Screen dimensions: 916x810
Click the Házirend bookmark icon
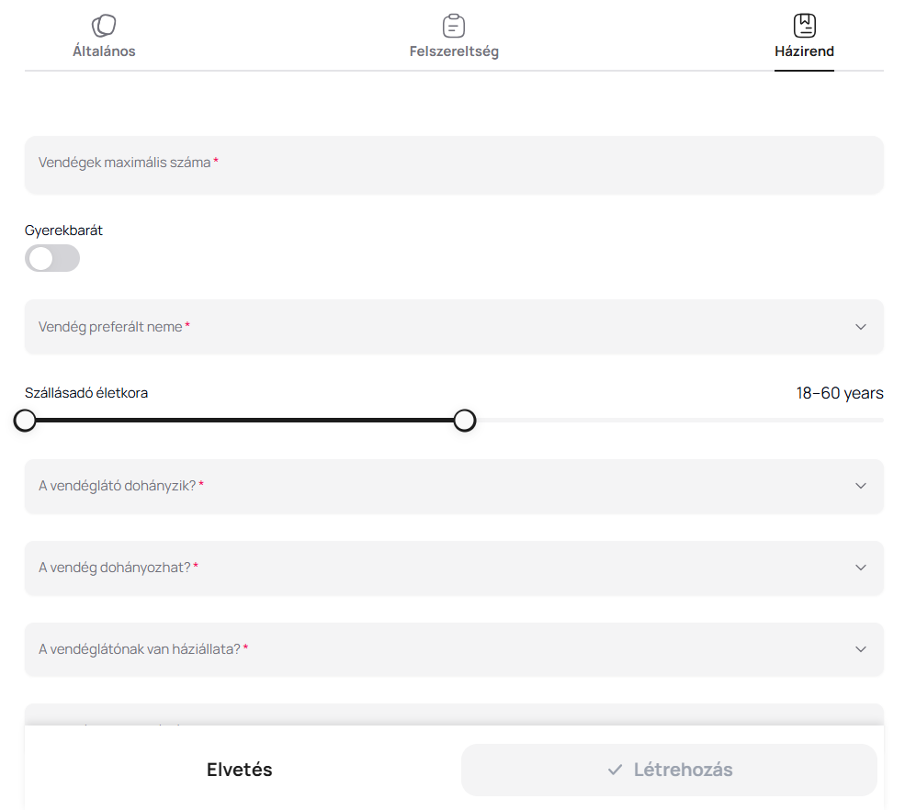[804, 26]
